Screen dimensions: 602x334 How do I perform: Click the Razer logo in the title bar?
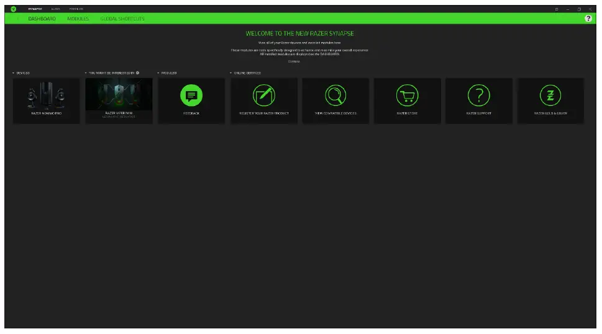pyautogui.click(x=14, y=9)
